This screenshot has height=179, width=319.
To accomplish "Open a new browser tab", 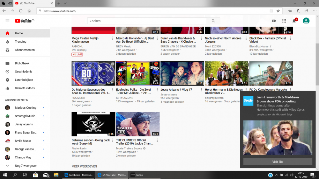I will coord(59,3).
